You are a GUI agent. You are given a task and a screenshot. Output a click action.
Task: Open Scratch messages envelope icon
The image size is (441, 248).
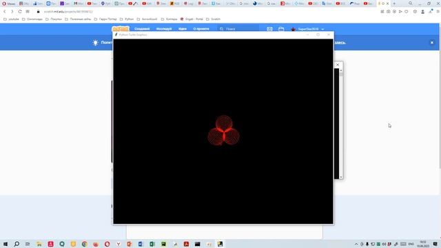click(269, 29)
